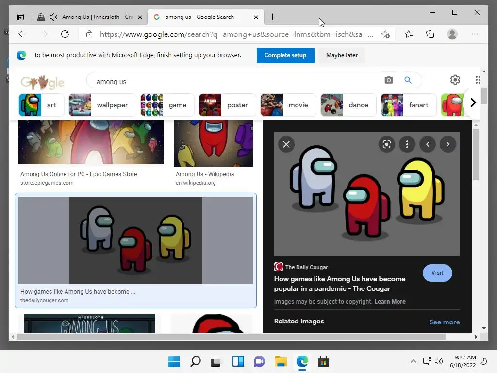Run the Google search magnifier
Viewport: 497px width, 373px height.
pos(408,80)
